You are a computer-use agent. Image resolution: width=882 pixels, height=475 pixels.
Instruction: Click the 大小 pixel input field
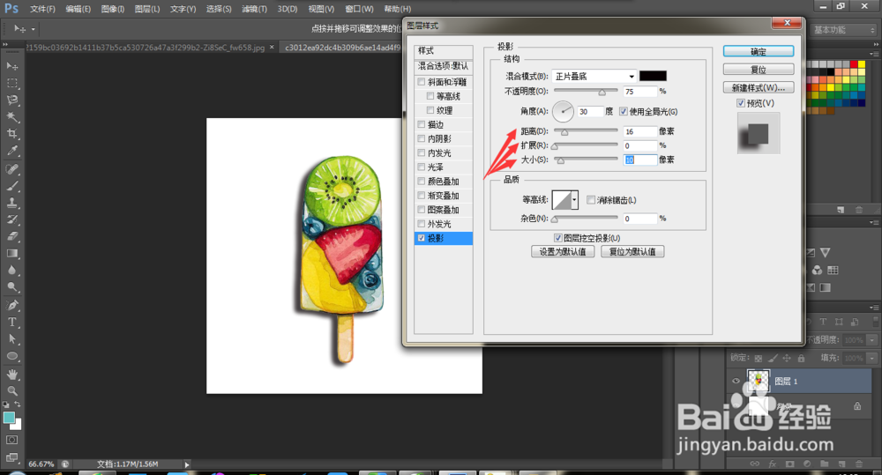pyautogui.click(x=639, y=160)
